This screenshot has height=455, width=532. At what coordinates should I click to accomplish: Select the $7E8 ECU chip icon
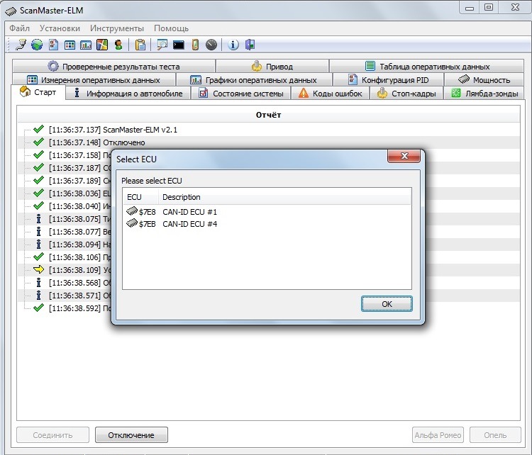pos(132,211)
